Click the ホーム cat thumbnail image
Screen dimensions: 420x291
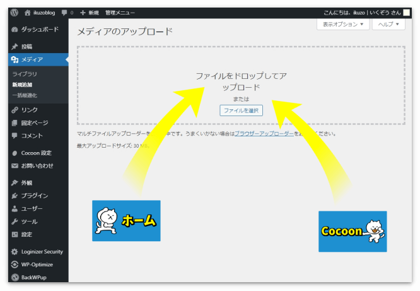(x=126, y=221)
